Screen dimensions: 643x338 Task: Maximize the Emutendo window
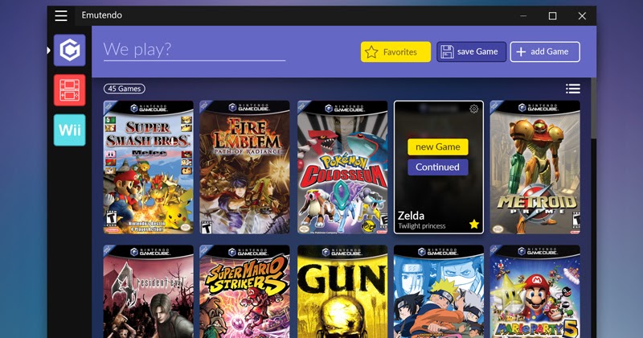coord(553,15)
